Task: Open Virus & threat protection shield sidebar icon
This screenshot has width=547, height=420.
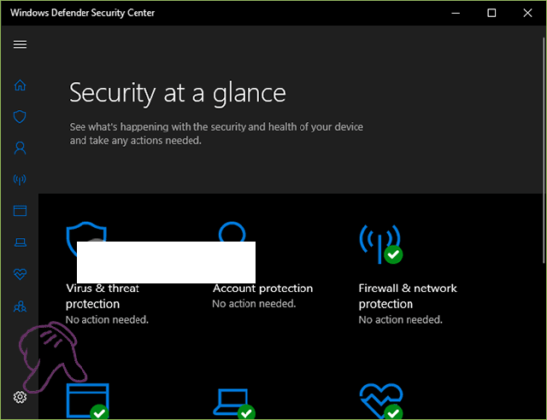Action: coord(20,117)
